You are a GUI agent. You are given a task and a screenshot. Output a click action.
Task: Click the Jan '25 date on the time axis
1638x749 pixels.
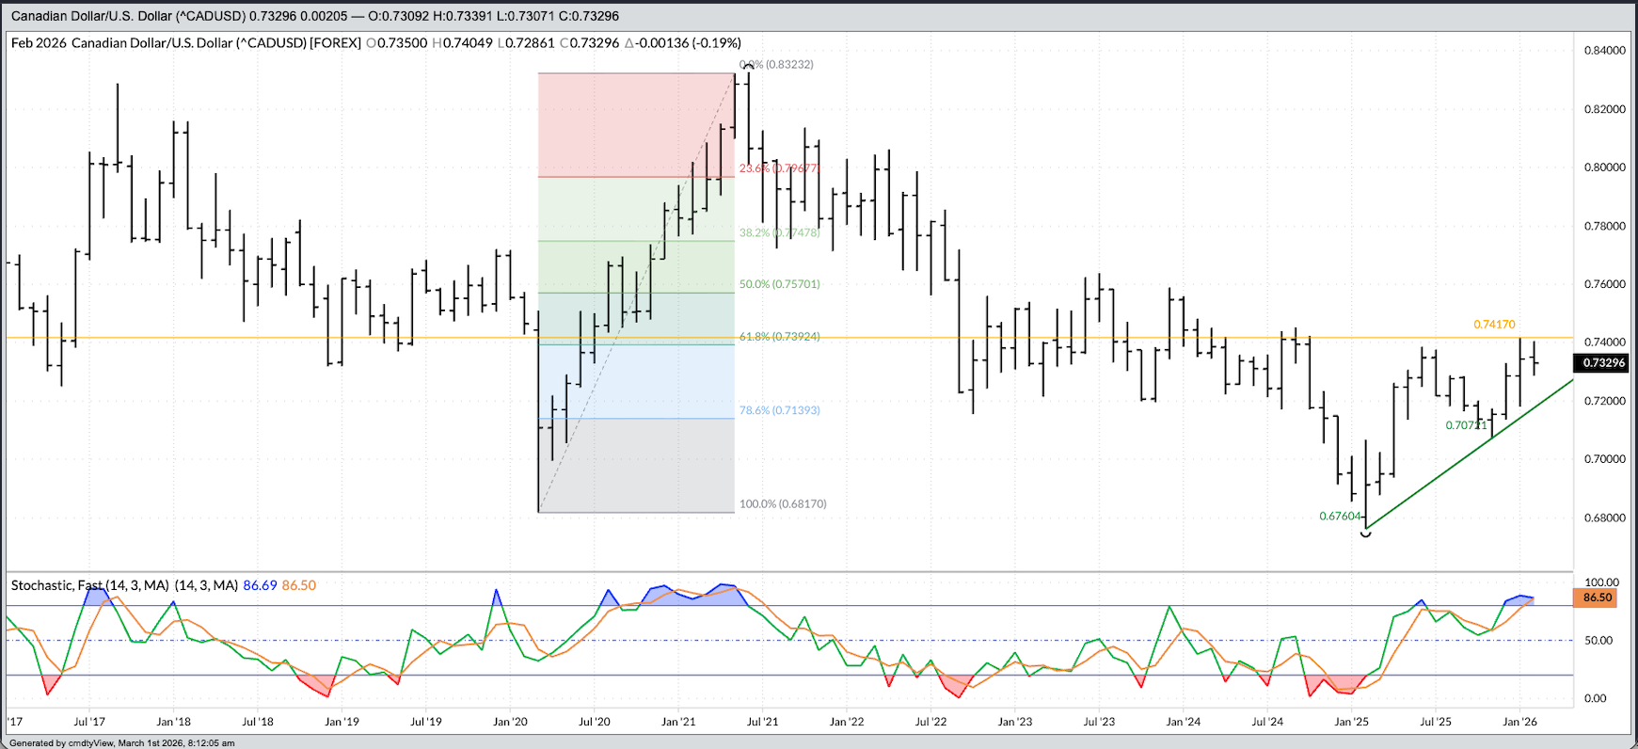pyautogui.click(x=1351, y=722)
